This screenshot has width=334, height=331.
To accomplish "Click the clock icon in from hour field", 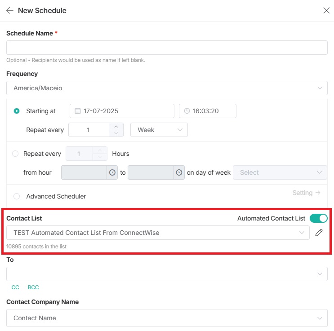I will coord(112,172).
